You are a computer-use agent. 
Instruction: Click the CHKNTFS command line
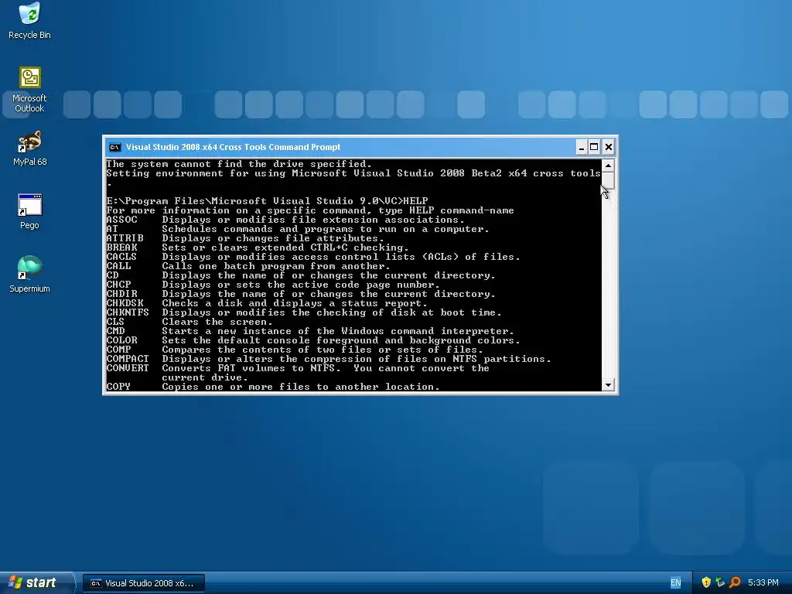click(x=303, y=312)
